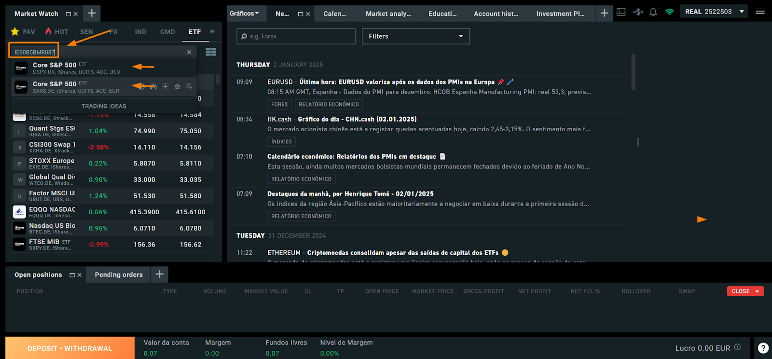This screenshot has width=772, height=359.
Task: Add SXR8.DE to list icon
Action: pos(189,87)
